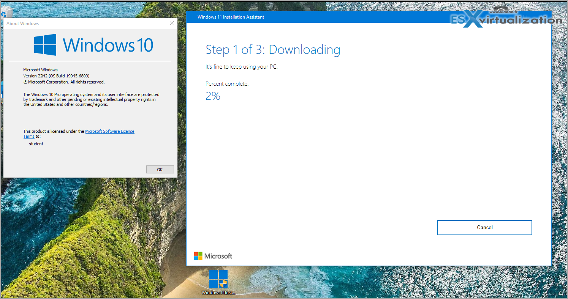The image size is (568, 299).
Task: Open the Microsoft Software License Terms link
Action: [x=109, y=131]
